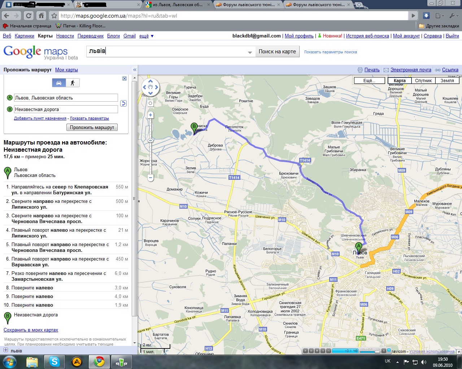This screenshot has height=369, width=462.
Task: Zoom in with the plus button
Action: click(151, 115)
